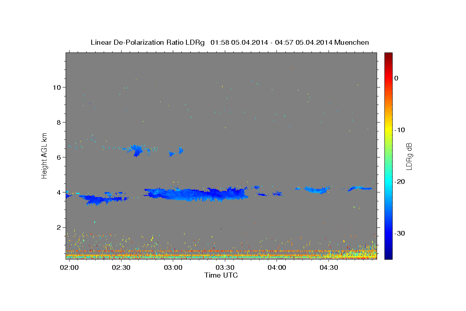The image size is (466, 311).
Task: Click the 02:30 time tick label
Action: [x=121, y=268]
